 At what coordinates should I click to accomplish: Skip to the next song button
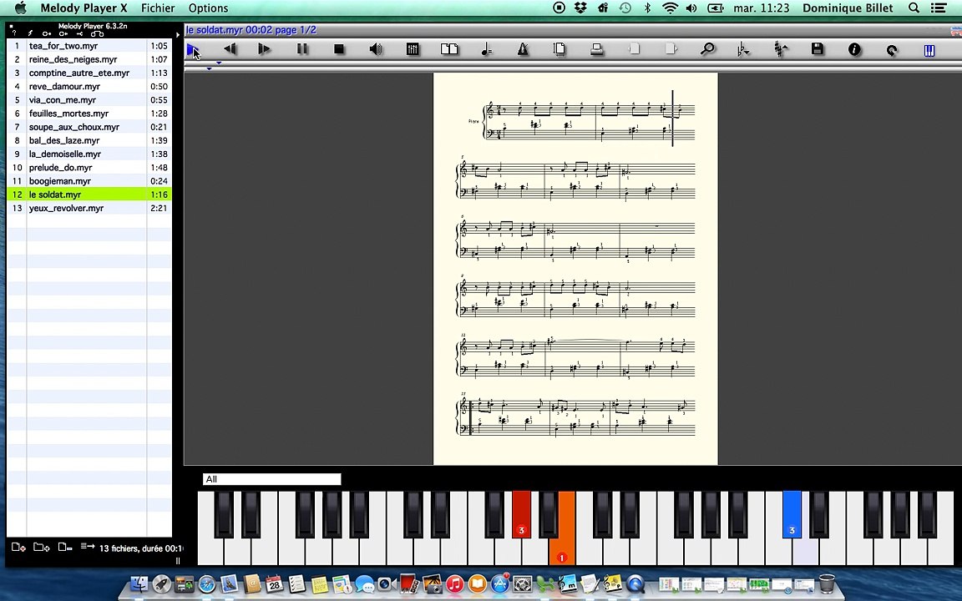[265, 49]
